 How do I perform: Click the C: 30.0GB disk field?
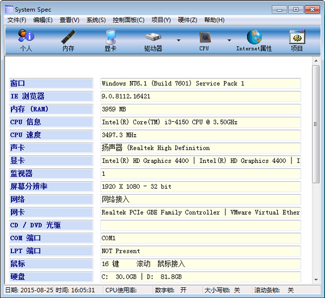click(200, 277)
